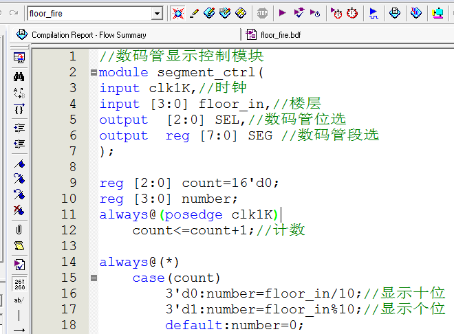Click the Redo arrow icon
454x334 pixels.
[x=14, y=13]
